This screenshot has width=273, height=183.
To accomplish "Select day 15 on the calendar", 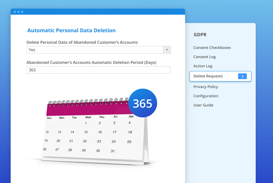I will (86, 132).
